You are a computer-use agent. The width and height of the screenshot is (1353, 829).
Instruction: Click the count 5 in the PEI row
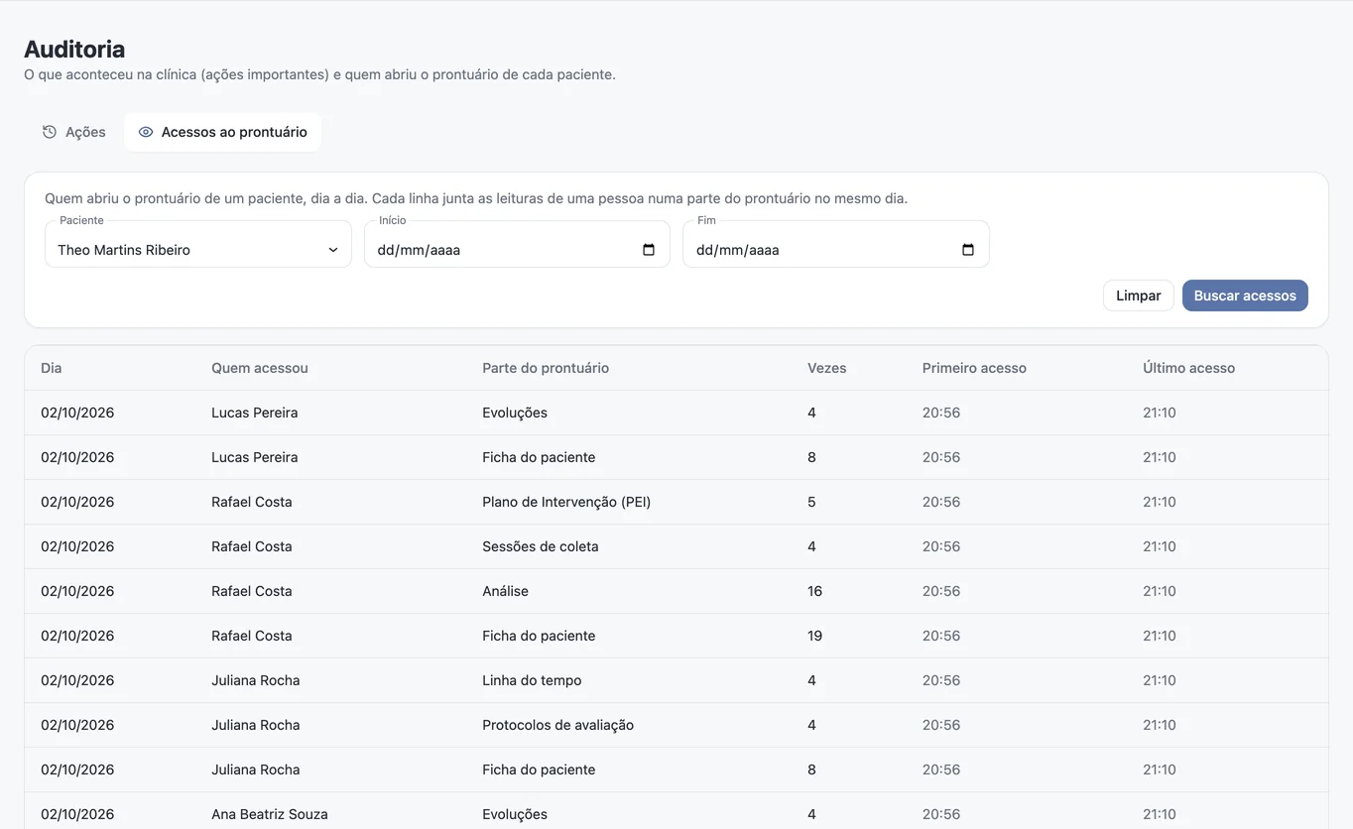[x=811, y=502]
